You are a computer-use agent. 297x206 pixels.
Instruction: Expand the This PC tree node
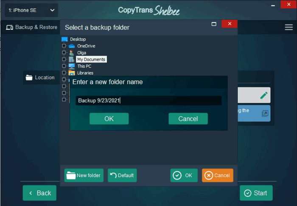(64, 66)
